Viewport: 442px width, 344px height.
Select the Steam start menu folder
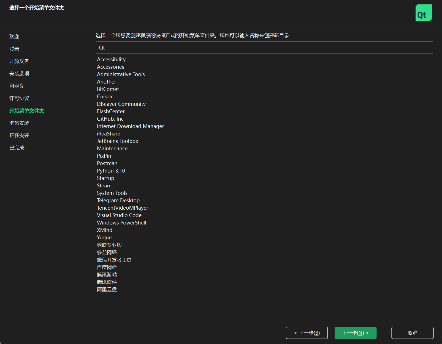(104, 185)
